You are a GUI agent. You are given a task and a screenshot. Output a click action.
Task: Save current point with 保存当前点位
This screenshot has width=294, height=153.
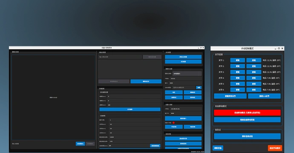point(247,136)
